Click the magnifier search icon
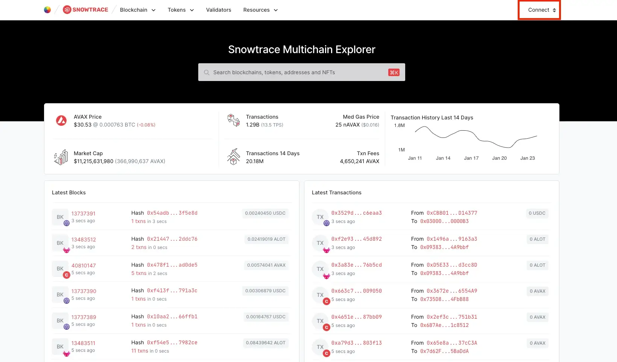Image resolution: width=617 pixels, height=362 pixels. point(207,72)
